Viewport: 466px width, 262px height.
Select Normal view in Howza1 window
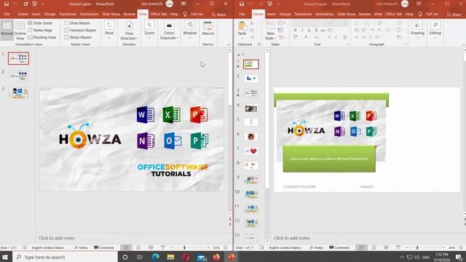point(7,30)
